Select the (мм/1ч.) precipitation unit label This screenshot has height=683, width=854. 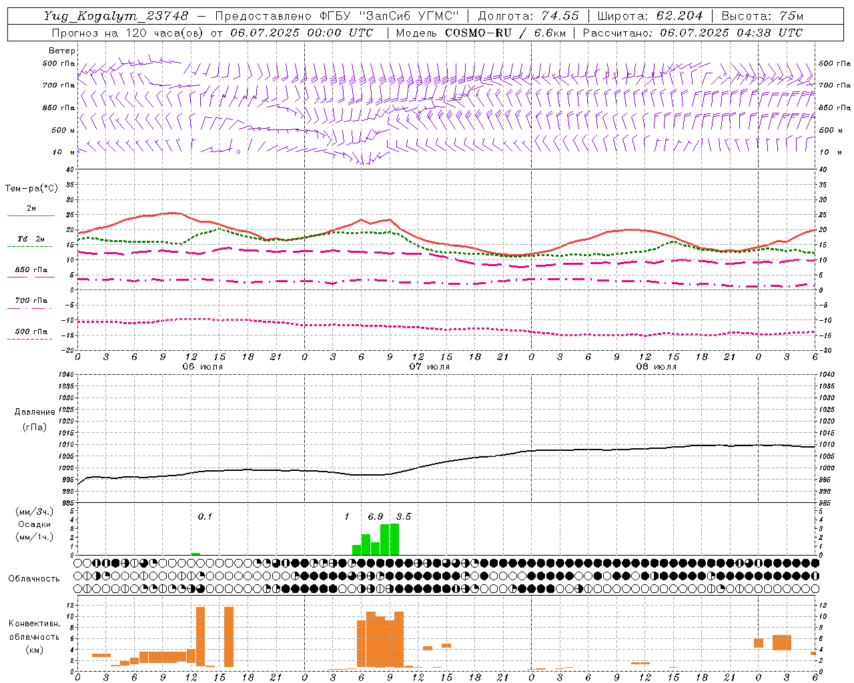click(x=34, y=537)
